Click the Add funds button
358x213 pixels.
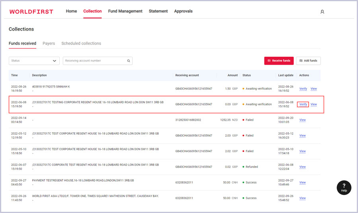coord(308,61)
